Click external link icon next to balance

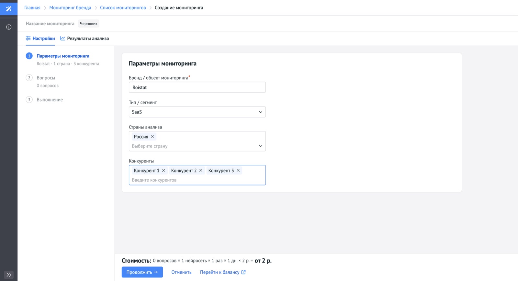[x=243, y=272]
